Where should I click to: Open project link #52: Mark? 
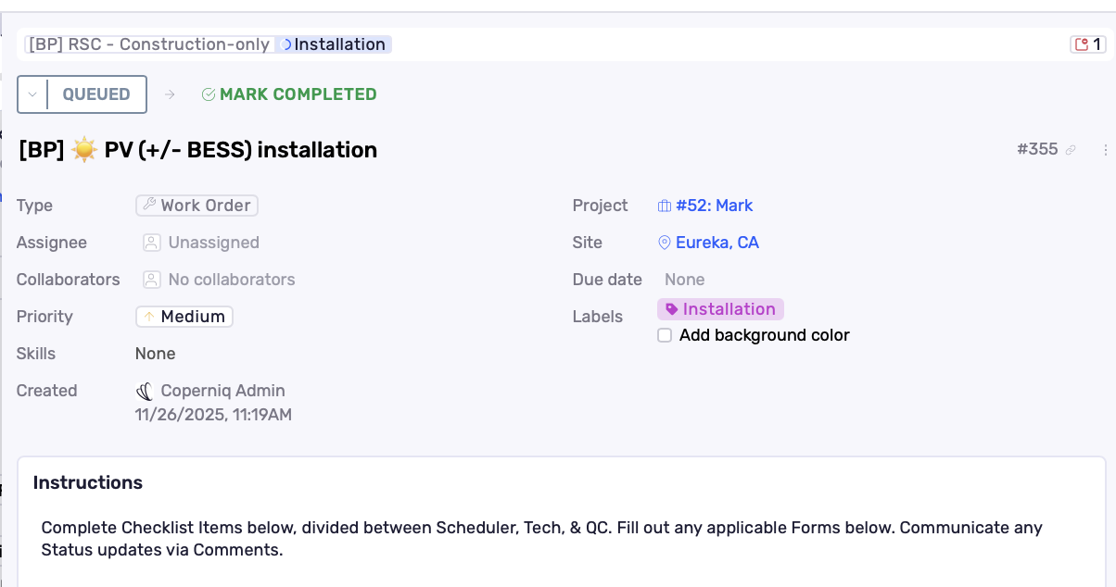click(705, 206)
